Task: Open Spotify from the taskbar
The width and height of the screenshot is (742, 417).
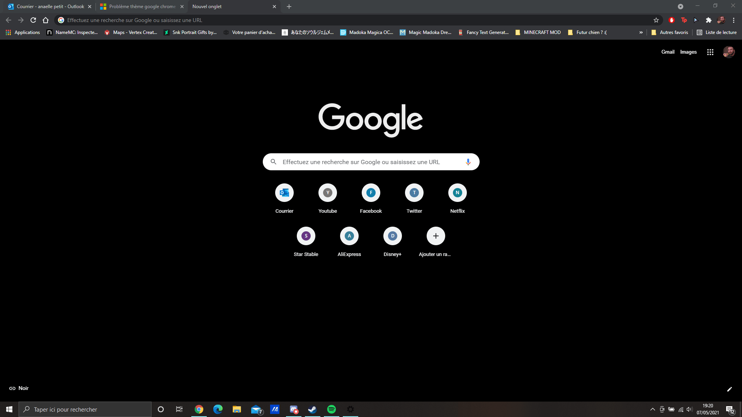Action: coord(331,409)
